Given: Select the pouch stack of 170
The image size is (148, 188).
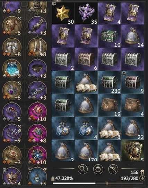Looking at the screenshot, I should [x=86, y=151].
